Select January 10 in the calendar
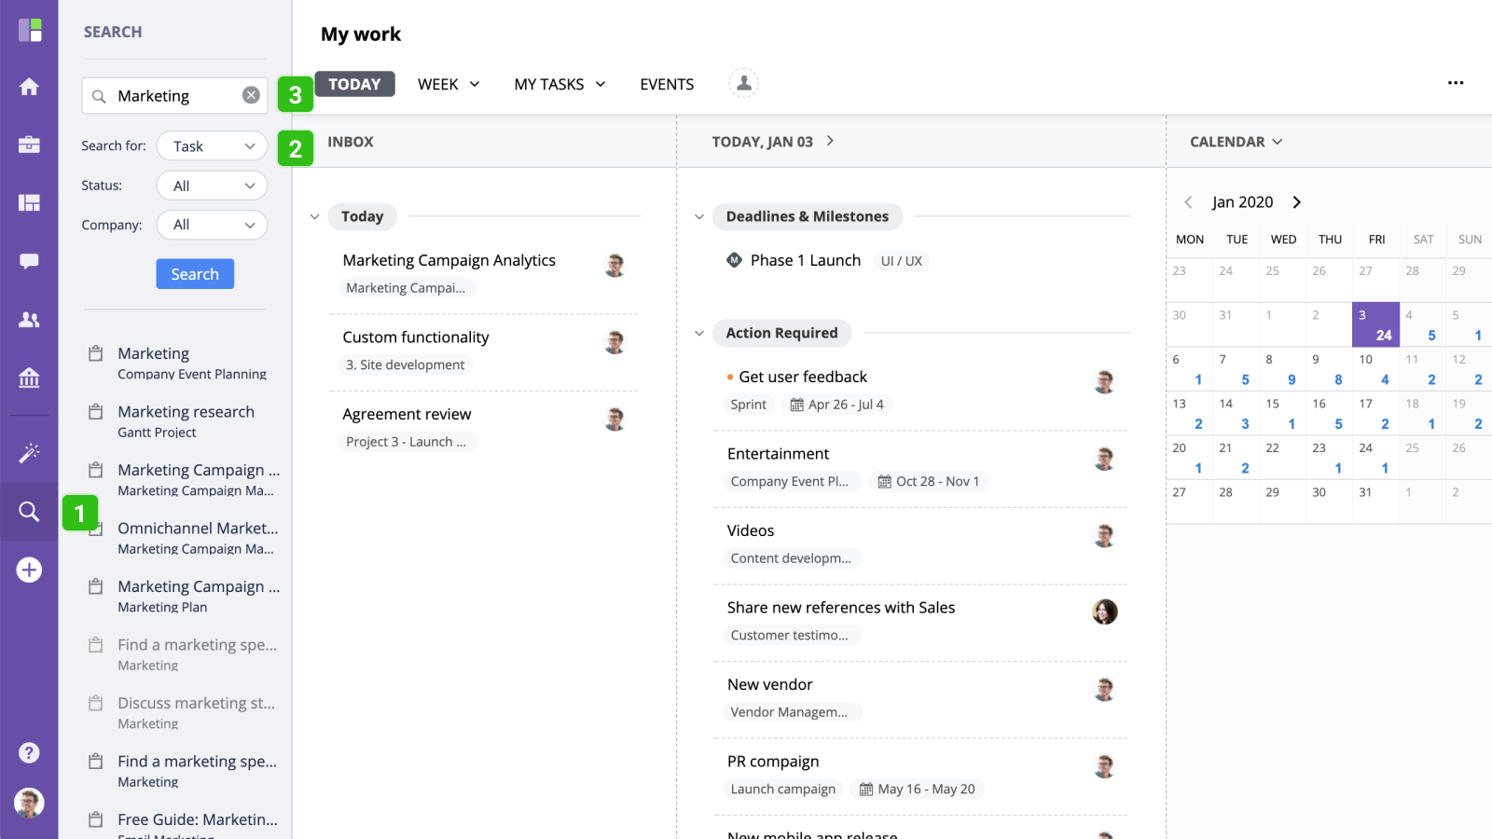This screenshot has height=839, width=1492. [1375, 369]
